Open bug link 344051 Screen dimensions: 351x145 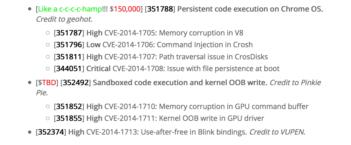tap(69, 69)
